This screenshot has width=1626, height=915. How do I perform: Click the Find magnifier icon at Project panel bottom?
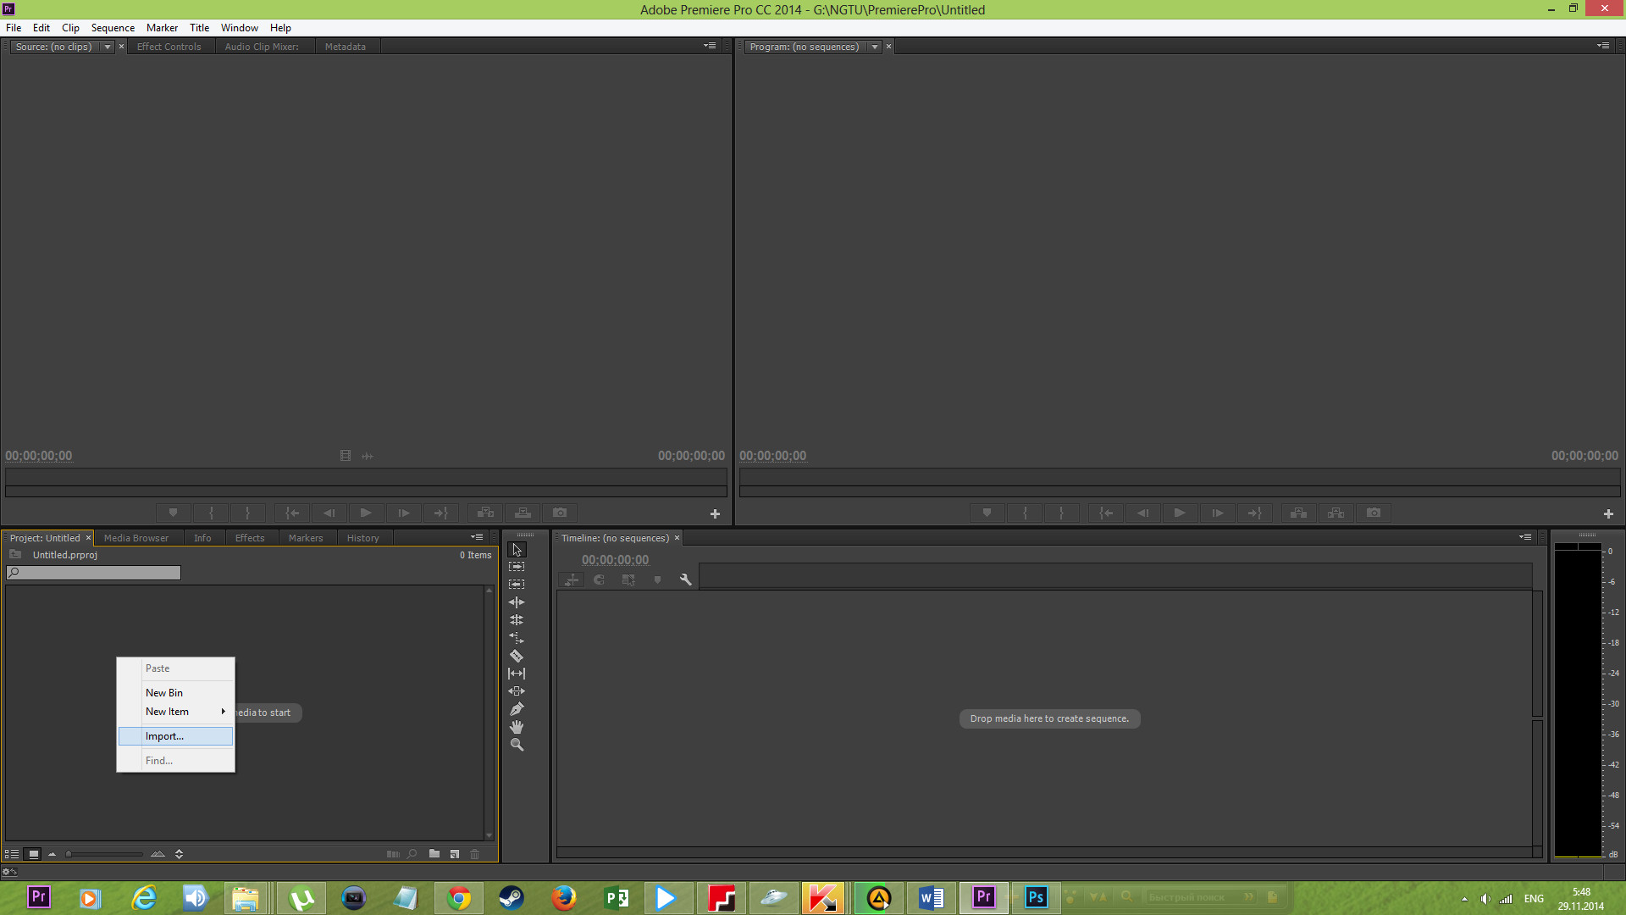[412, 854]
